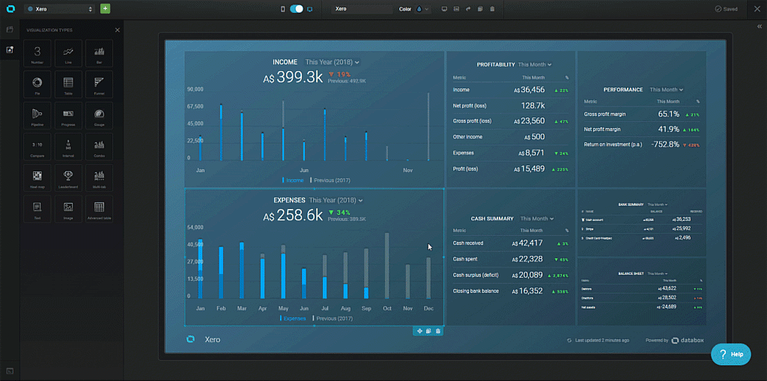The width and height of the screenshot is (767, 381).
Task: Click the green plus add databoard button
Action: pyautogui.click(x=105, y=9)
